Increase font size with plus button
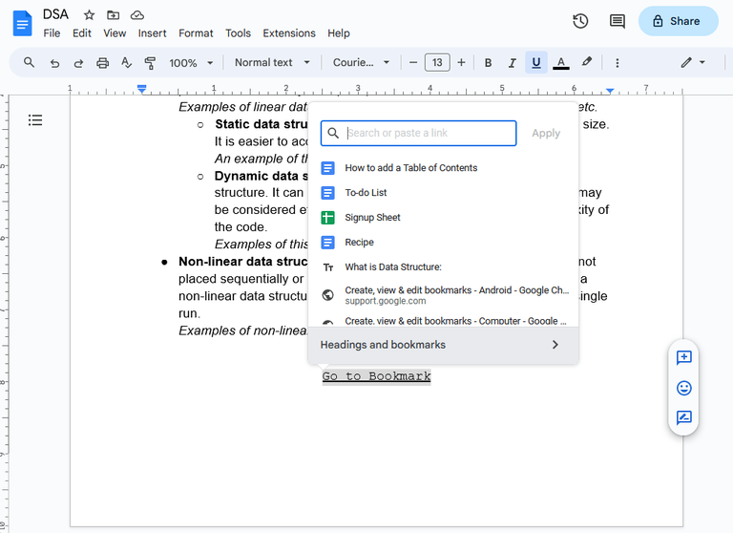The image size is (733, 533). (461, 62)
